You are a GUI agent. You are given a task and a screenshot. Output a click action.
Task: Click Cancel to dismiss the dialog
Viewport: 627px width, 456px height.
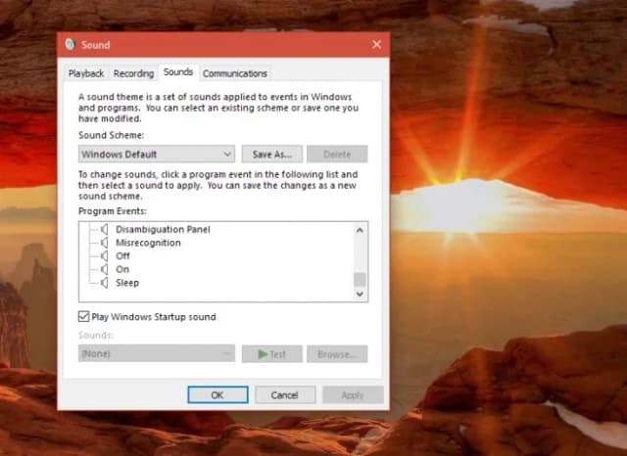click(x=285, y=395)
